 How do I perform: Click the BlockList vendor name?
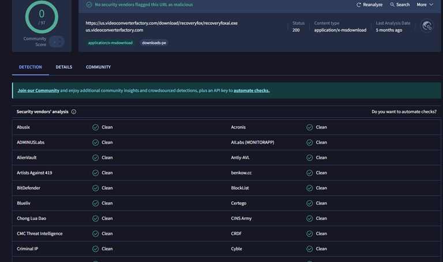coord(240,188)
